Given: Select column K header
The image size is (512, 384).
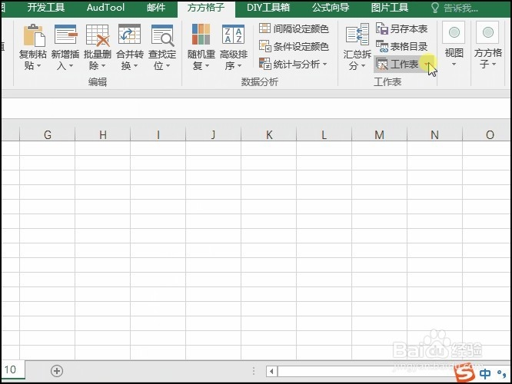Looking at the screenshot, I should (x=269, y=134).
